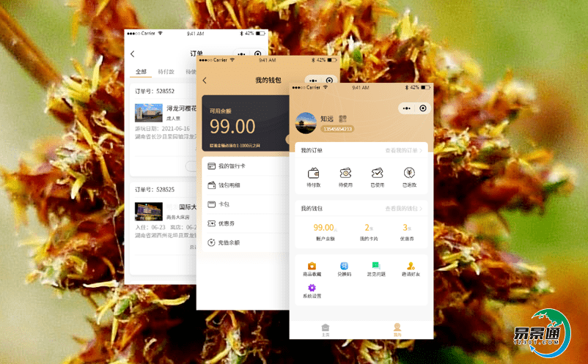Tap username 知远

click(327, 119)
